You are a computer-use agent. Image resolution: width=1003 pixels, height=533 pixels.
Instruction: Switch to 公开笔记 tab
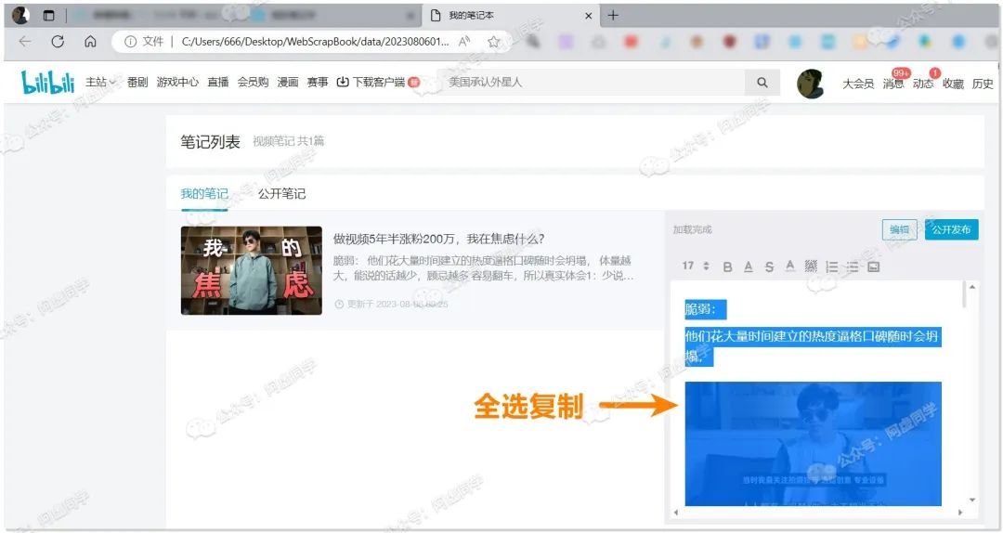[x=281, y=193]
